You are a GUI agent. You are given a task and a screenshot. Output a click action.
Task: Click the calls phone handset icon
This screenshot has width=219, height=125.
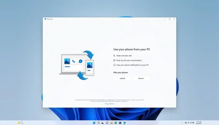(114, 56)
